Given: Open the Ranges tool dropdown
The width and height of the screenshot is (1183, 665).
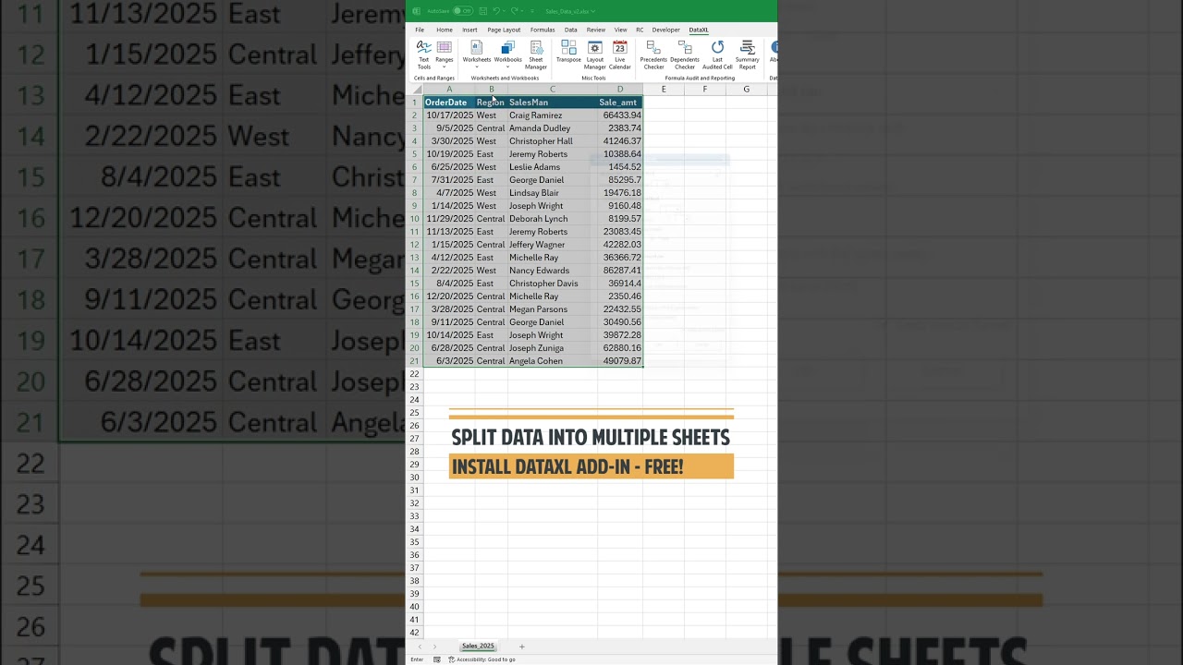Looking at the screenshot, I should pyautogui.click(x=445, y=54).
